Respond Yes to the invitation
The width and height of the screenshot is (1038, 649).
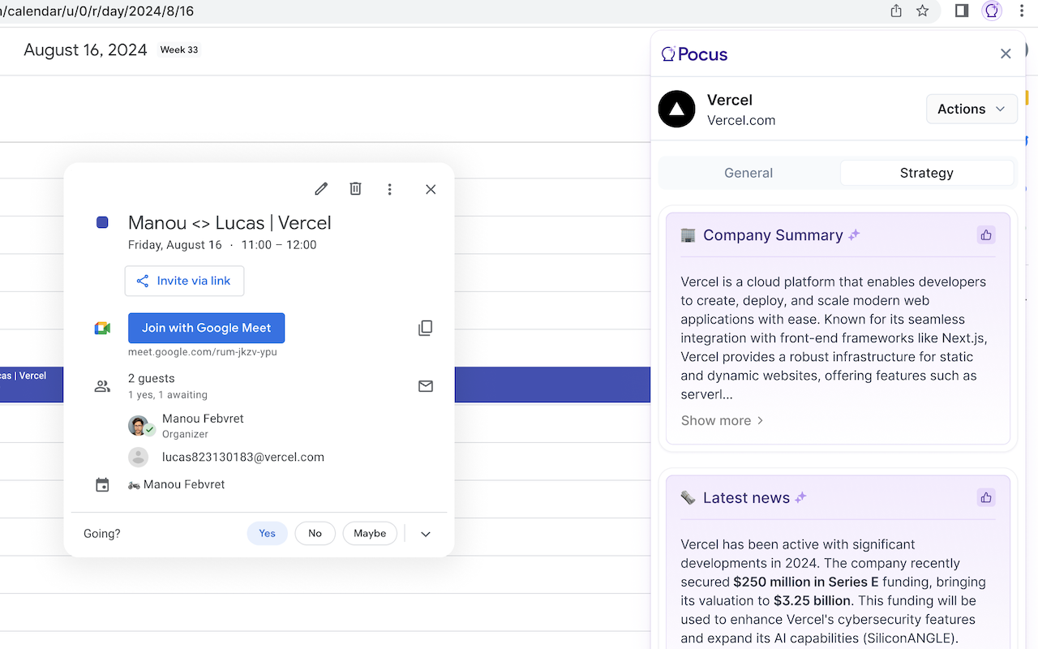pos(268,533)
